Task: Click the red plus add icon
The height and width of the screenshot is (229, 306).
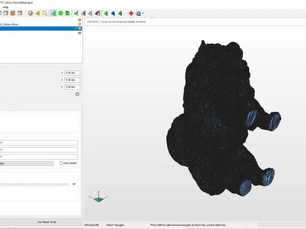Action: tap(131, 13)
